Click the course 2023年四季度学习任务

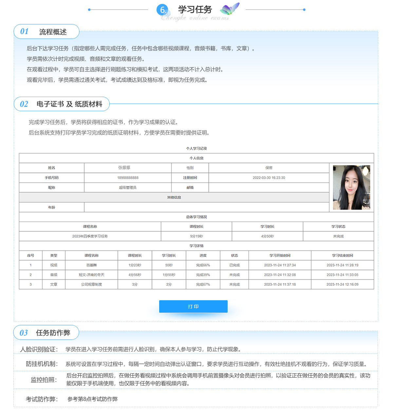pos(90,236)
